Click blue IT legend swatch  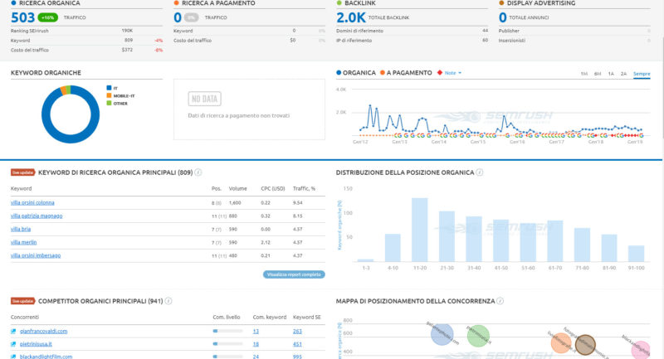click(x=109, y=88)
